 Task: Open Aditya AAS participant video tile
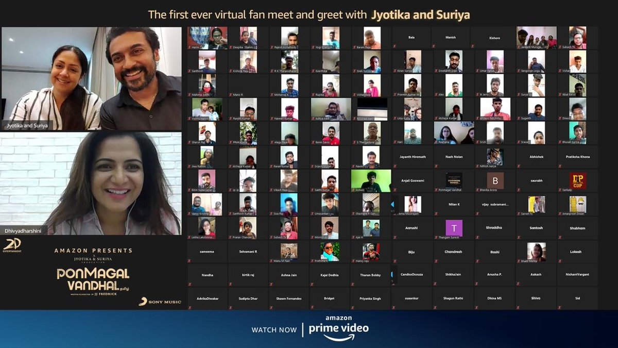coord(331,109)
